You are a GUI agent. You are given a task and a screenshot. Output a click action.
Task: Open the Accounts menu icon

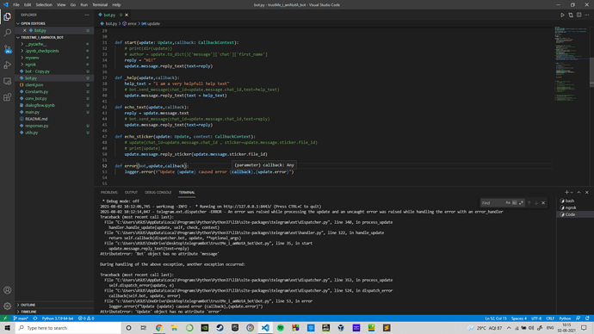tap(7, 290)
